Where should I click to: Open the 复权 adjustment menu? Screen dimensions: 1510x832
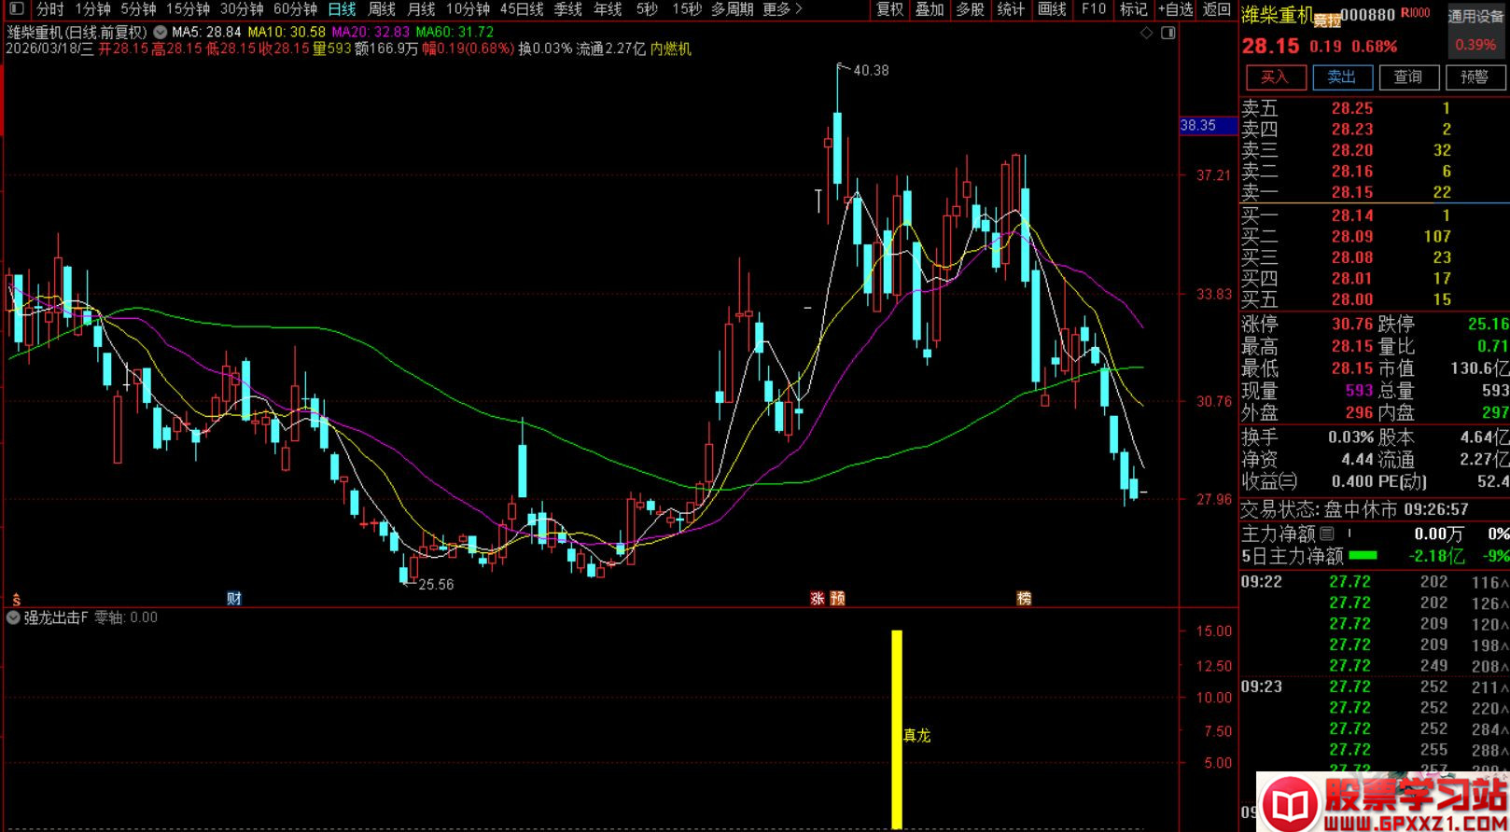click(889, 9)
